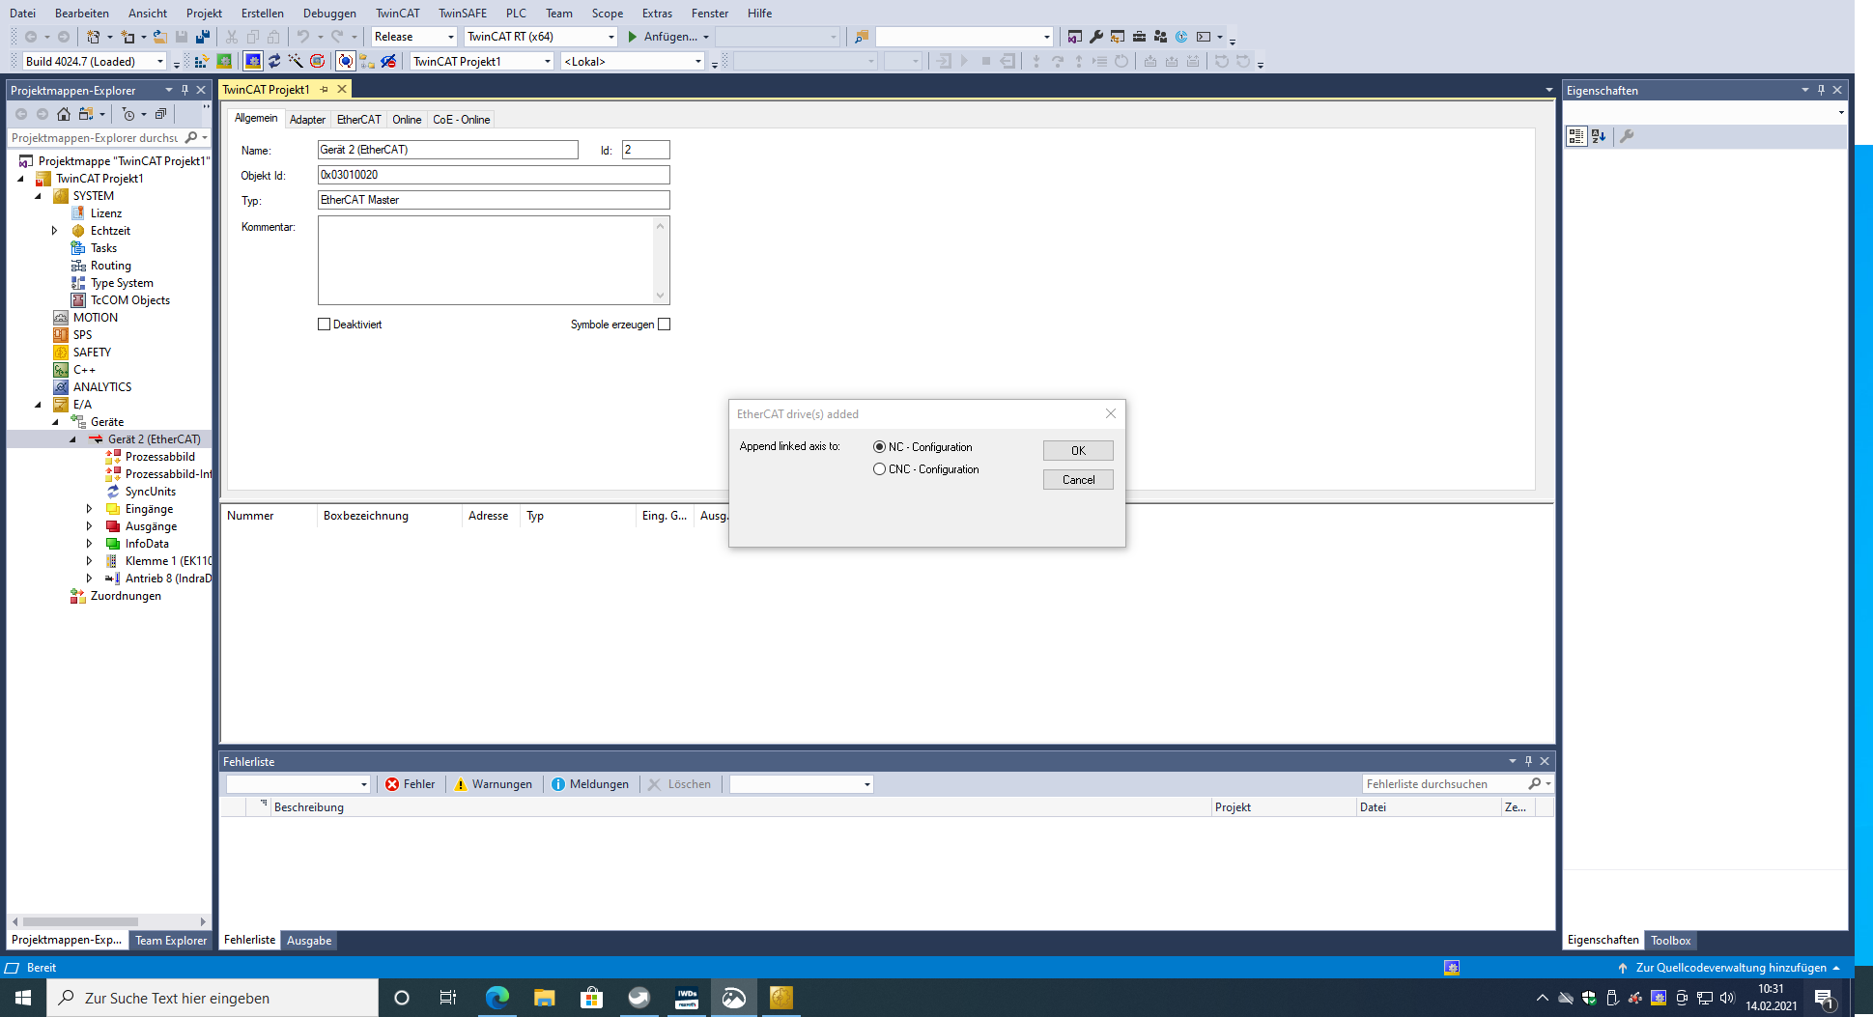Check the Symbole erzeugen checkbox

(x=664, y=325)
